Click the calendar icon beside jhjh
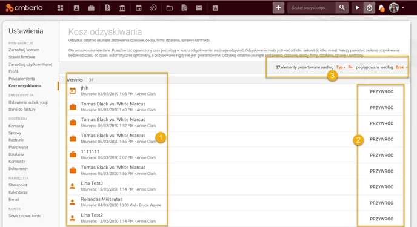This screenshot has height=227, width=417. click(x=73, y=91)
